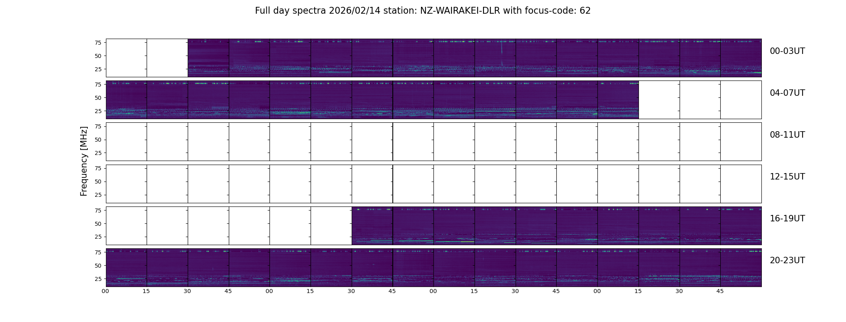The height and width of the screenshot is (322, 846).
Task: Click the last spectrogram panel in 20-23UT row
Action: [x=741, y=268]
